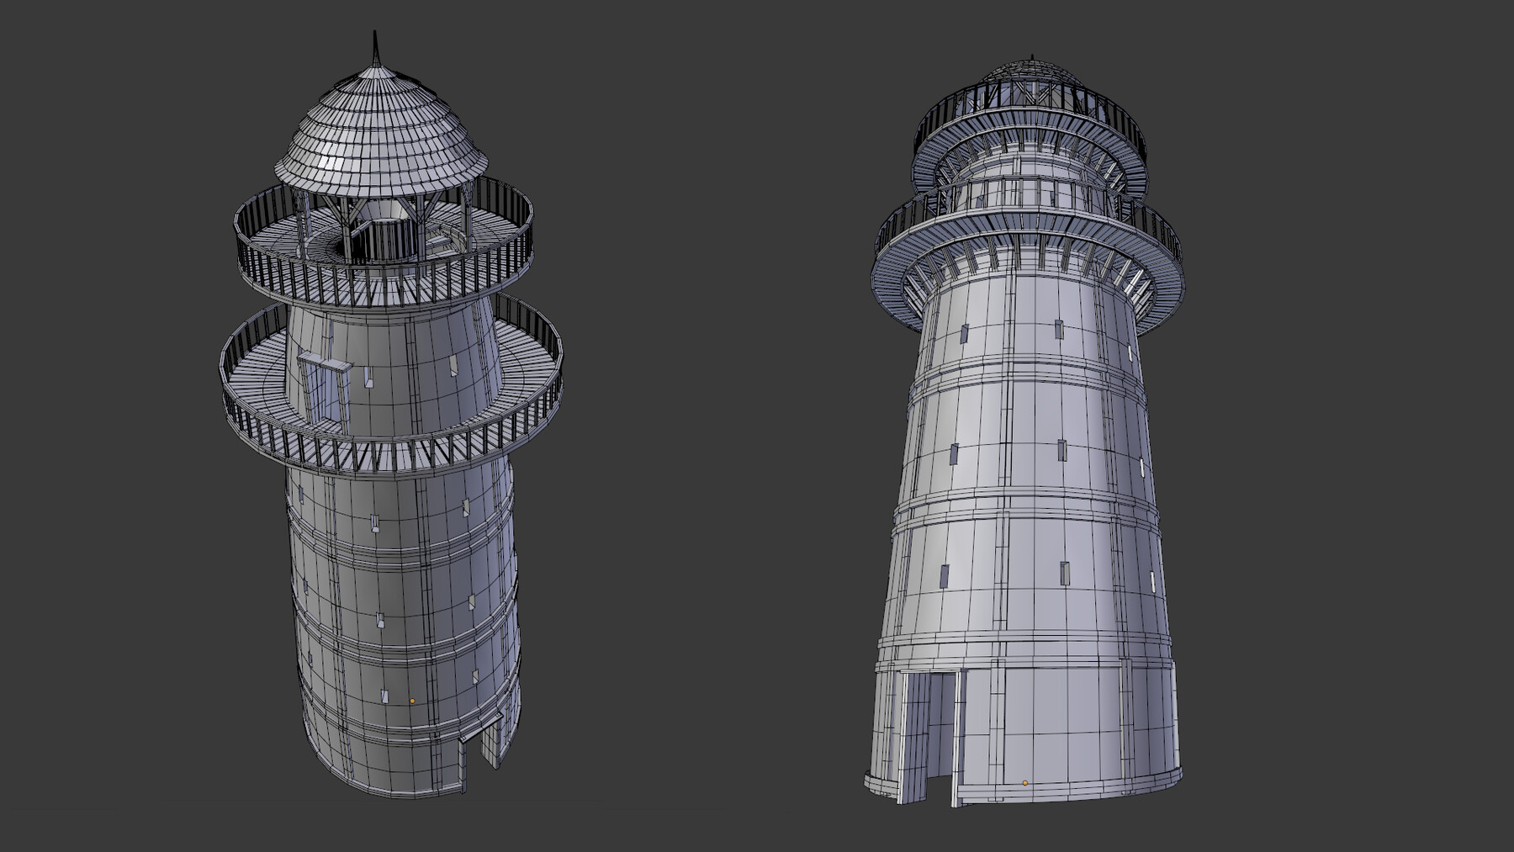Select the left lighthouse tower body
Screen dimensions: 1514x852
tap(395, 589)
